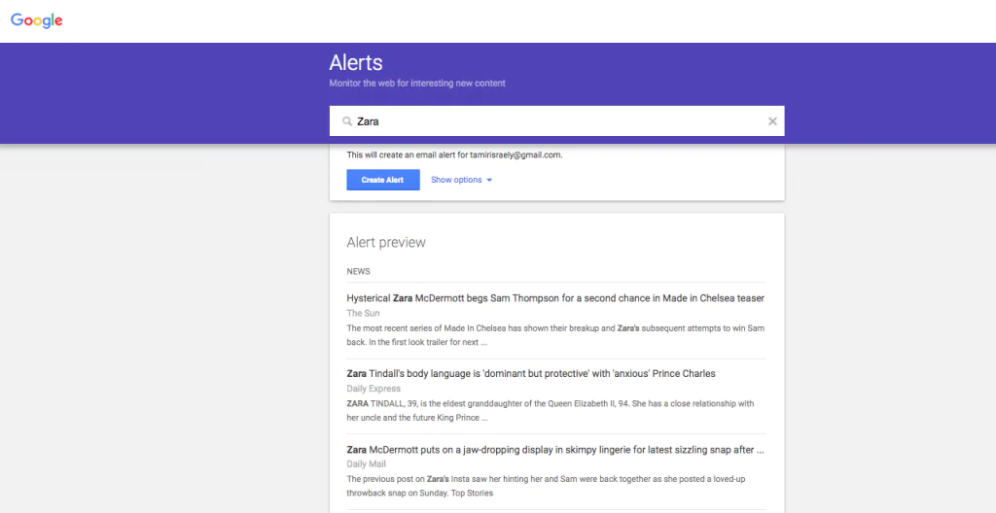The width and height of the screenshot is (996, 513).
Task: Click the Alerts page title
Action: click(356, 62)
